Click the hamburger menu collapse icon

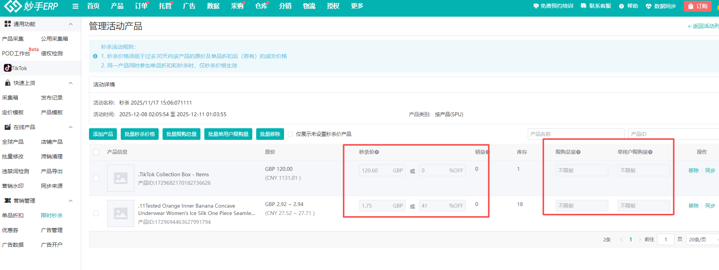(x=75, y=6)
